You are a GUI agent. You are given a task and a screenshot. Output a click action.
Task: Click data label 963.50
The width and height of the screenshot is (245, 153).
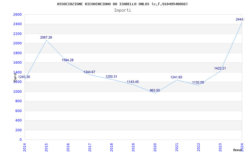tap(155, 90)
